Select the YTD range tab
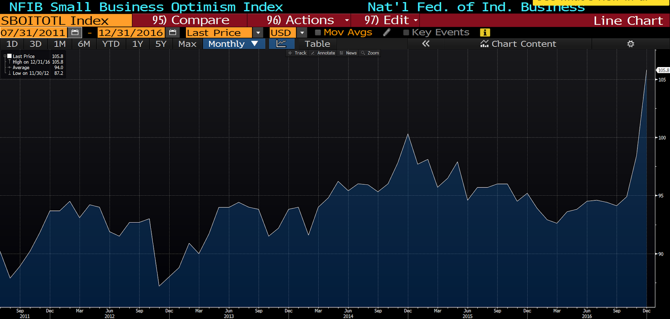Viewport: 670px width, 319px height. tap(111, 44)
